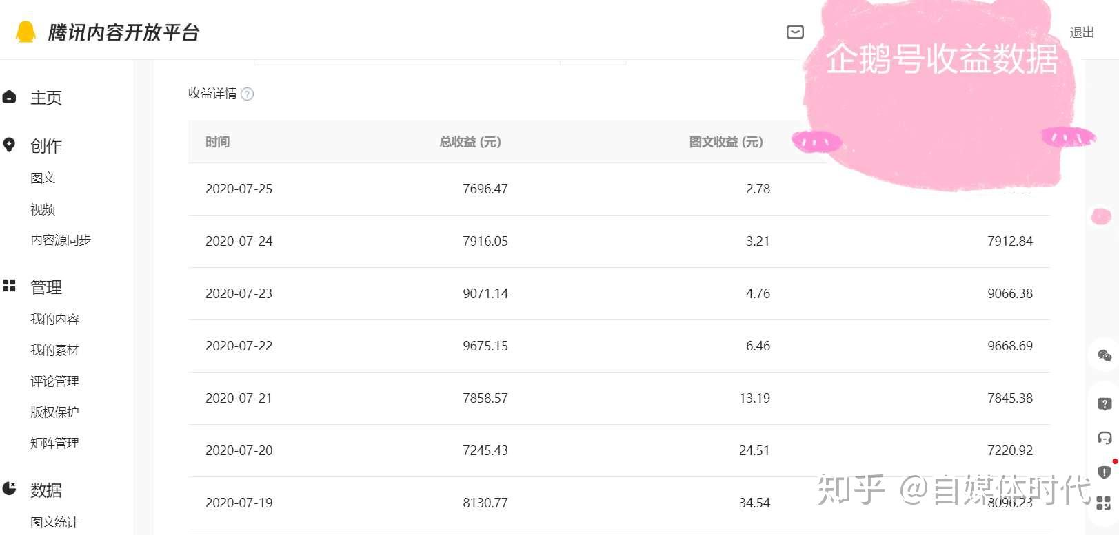
Task: Open 图文 under 创作 menu
Action: click(x=43, y=178)
